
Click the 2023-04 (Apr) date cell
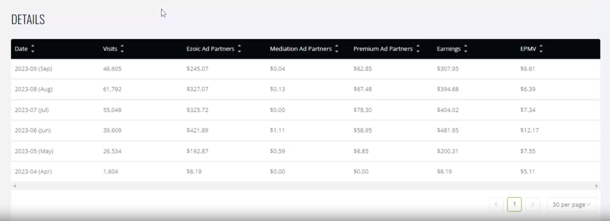(x=33, y=172)
